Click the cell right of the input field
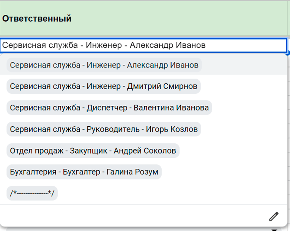Screen dimensions: 290x231 click(x=288, y=46)
